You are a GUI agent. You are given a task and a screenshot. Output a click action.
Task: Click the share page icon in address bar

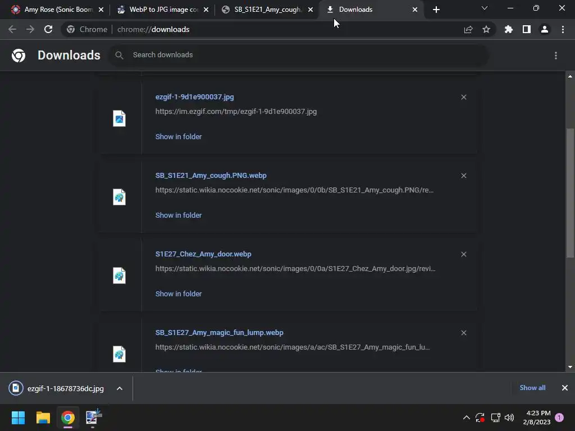point(468,29)
